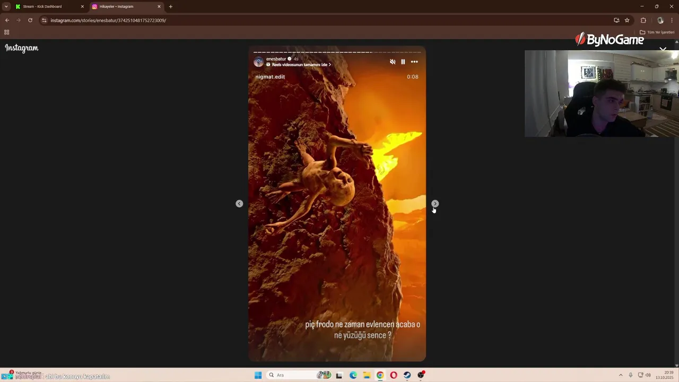The height and width of the screenshot is (382, 679).
Task: Open Task View on the taskbar
Action: coord(339,375)
